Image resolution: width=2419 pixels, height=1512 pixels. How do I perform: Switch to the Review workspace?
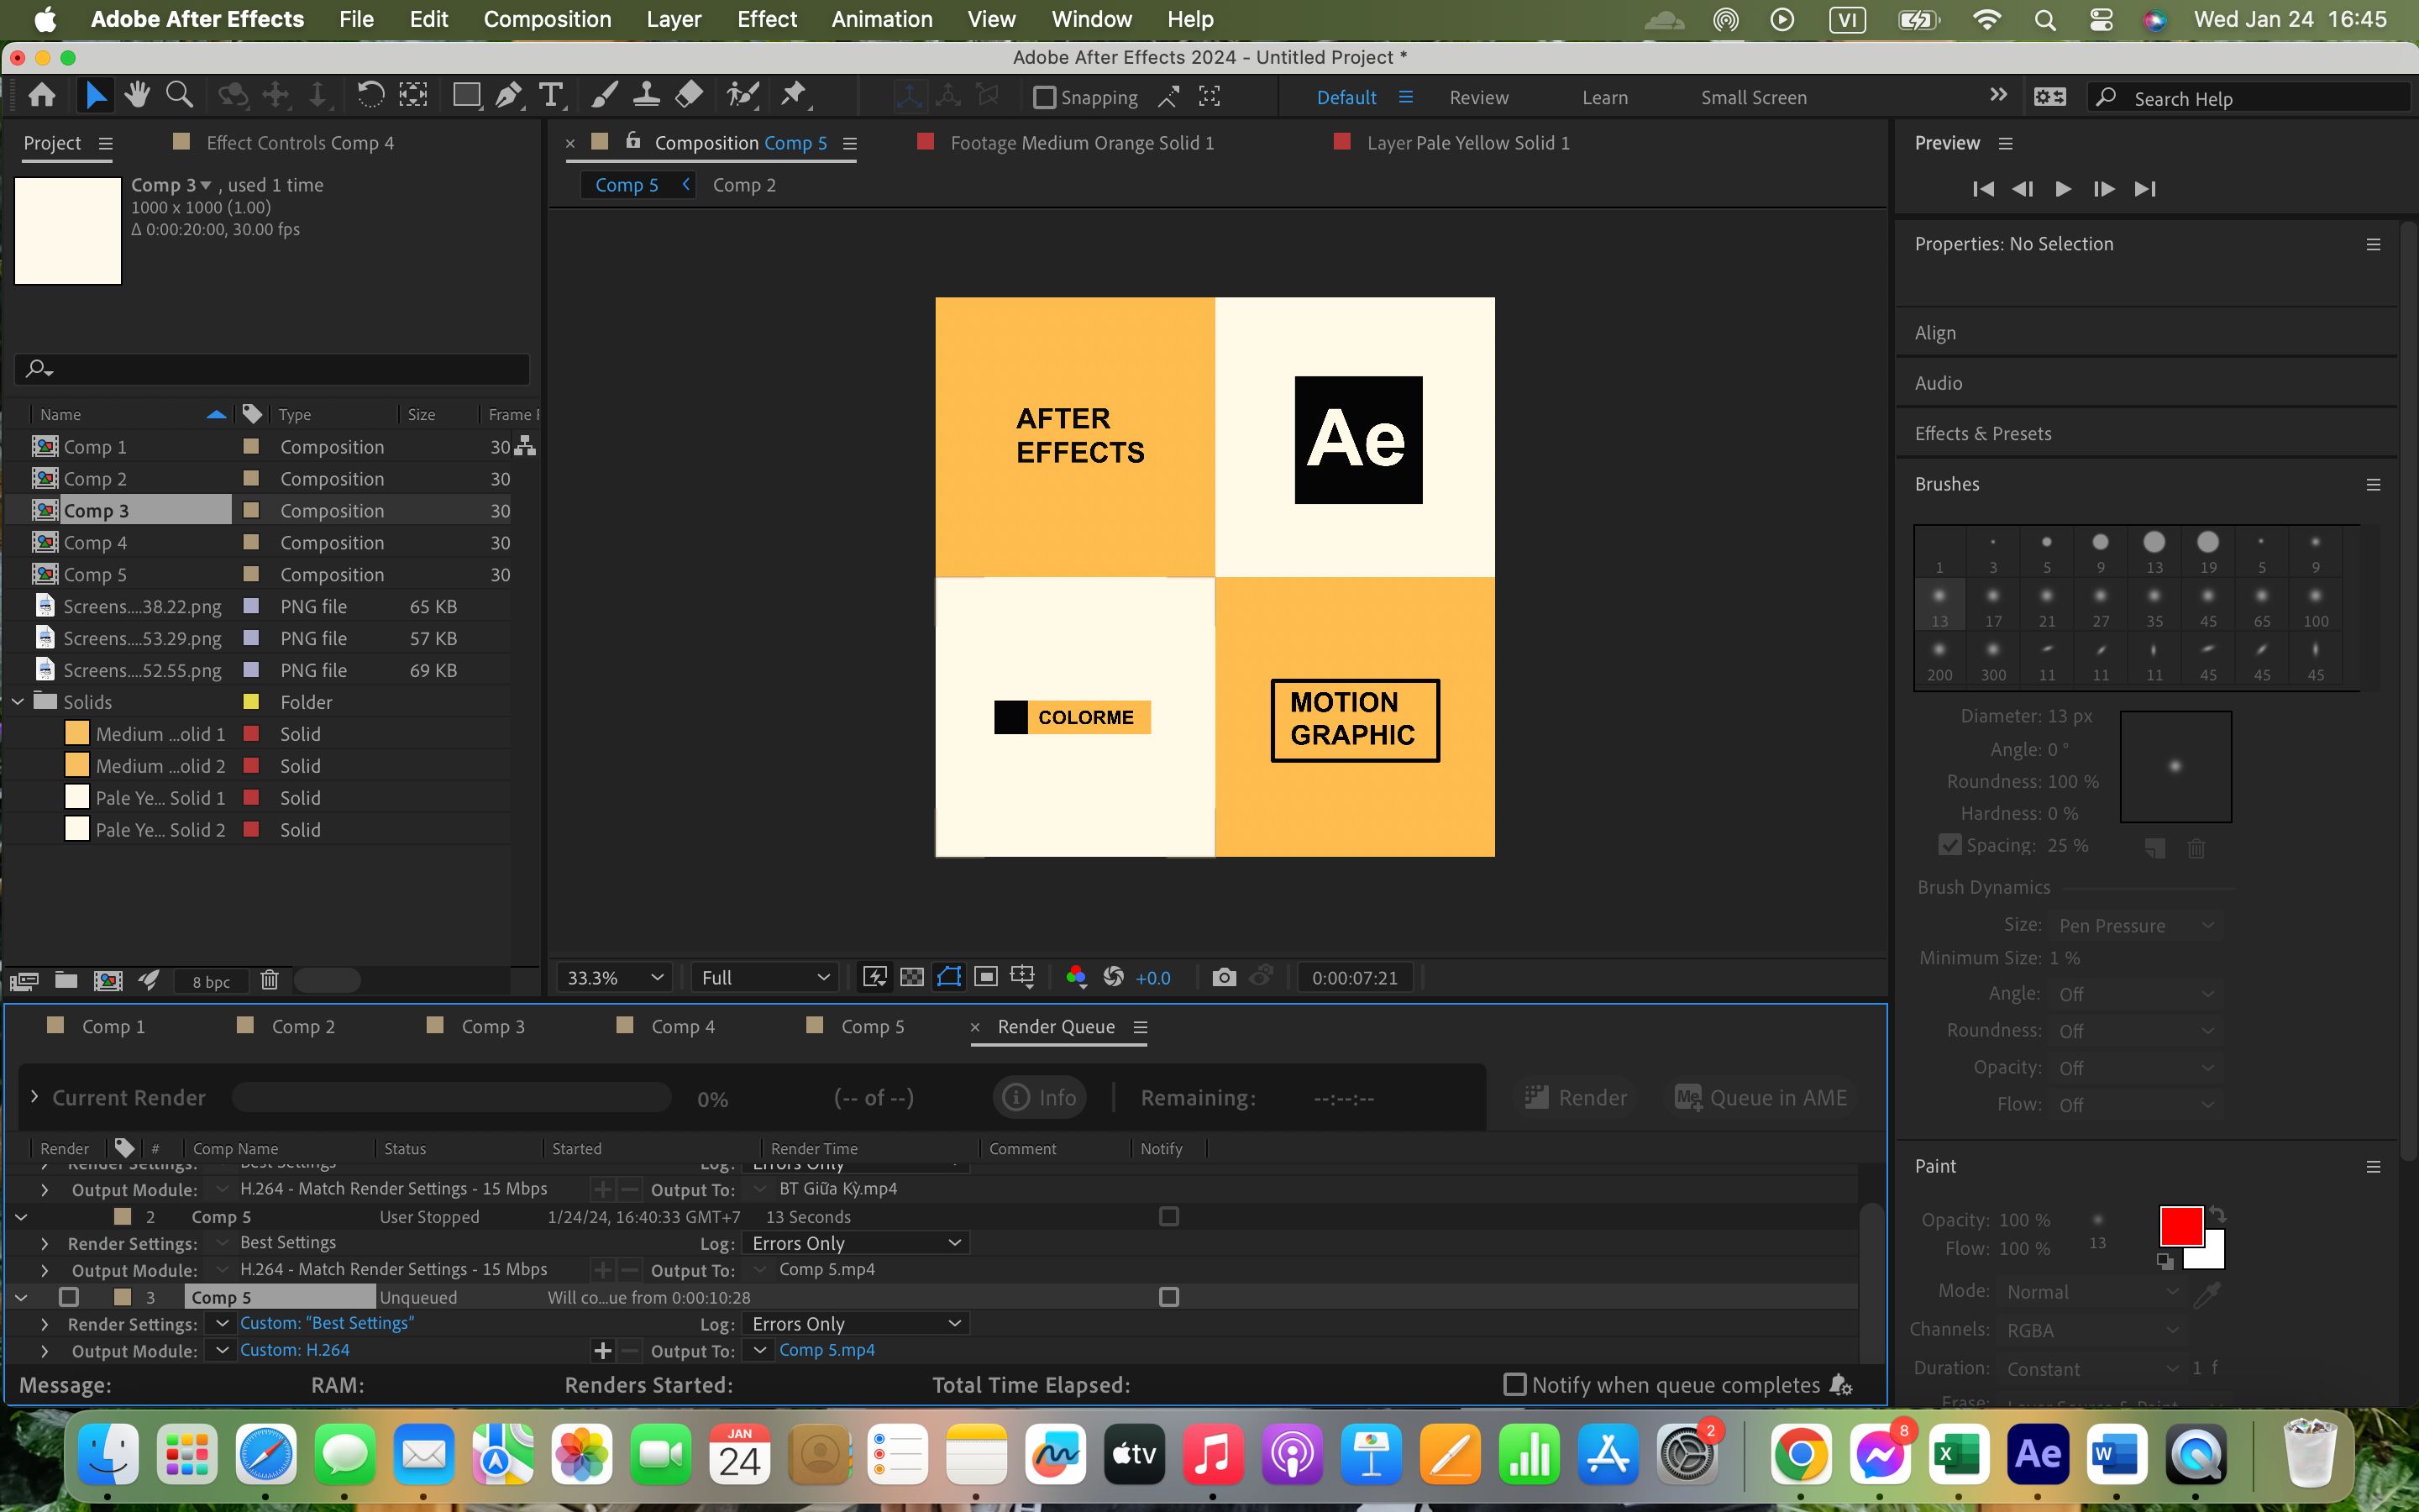tap(1478, 97)
